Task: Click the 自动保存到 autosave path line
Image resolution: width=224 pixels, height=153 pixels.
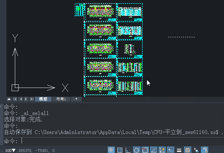Action: (113, 132)
